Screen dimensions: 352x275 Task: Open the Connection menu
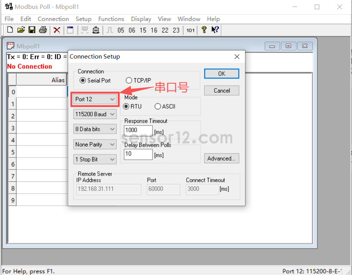pyautogui.click(x=53, y=18)
